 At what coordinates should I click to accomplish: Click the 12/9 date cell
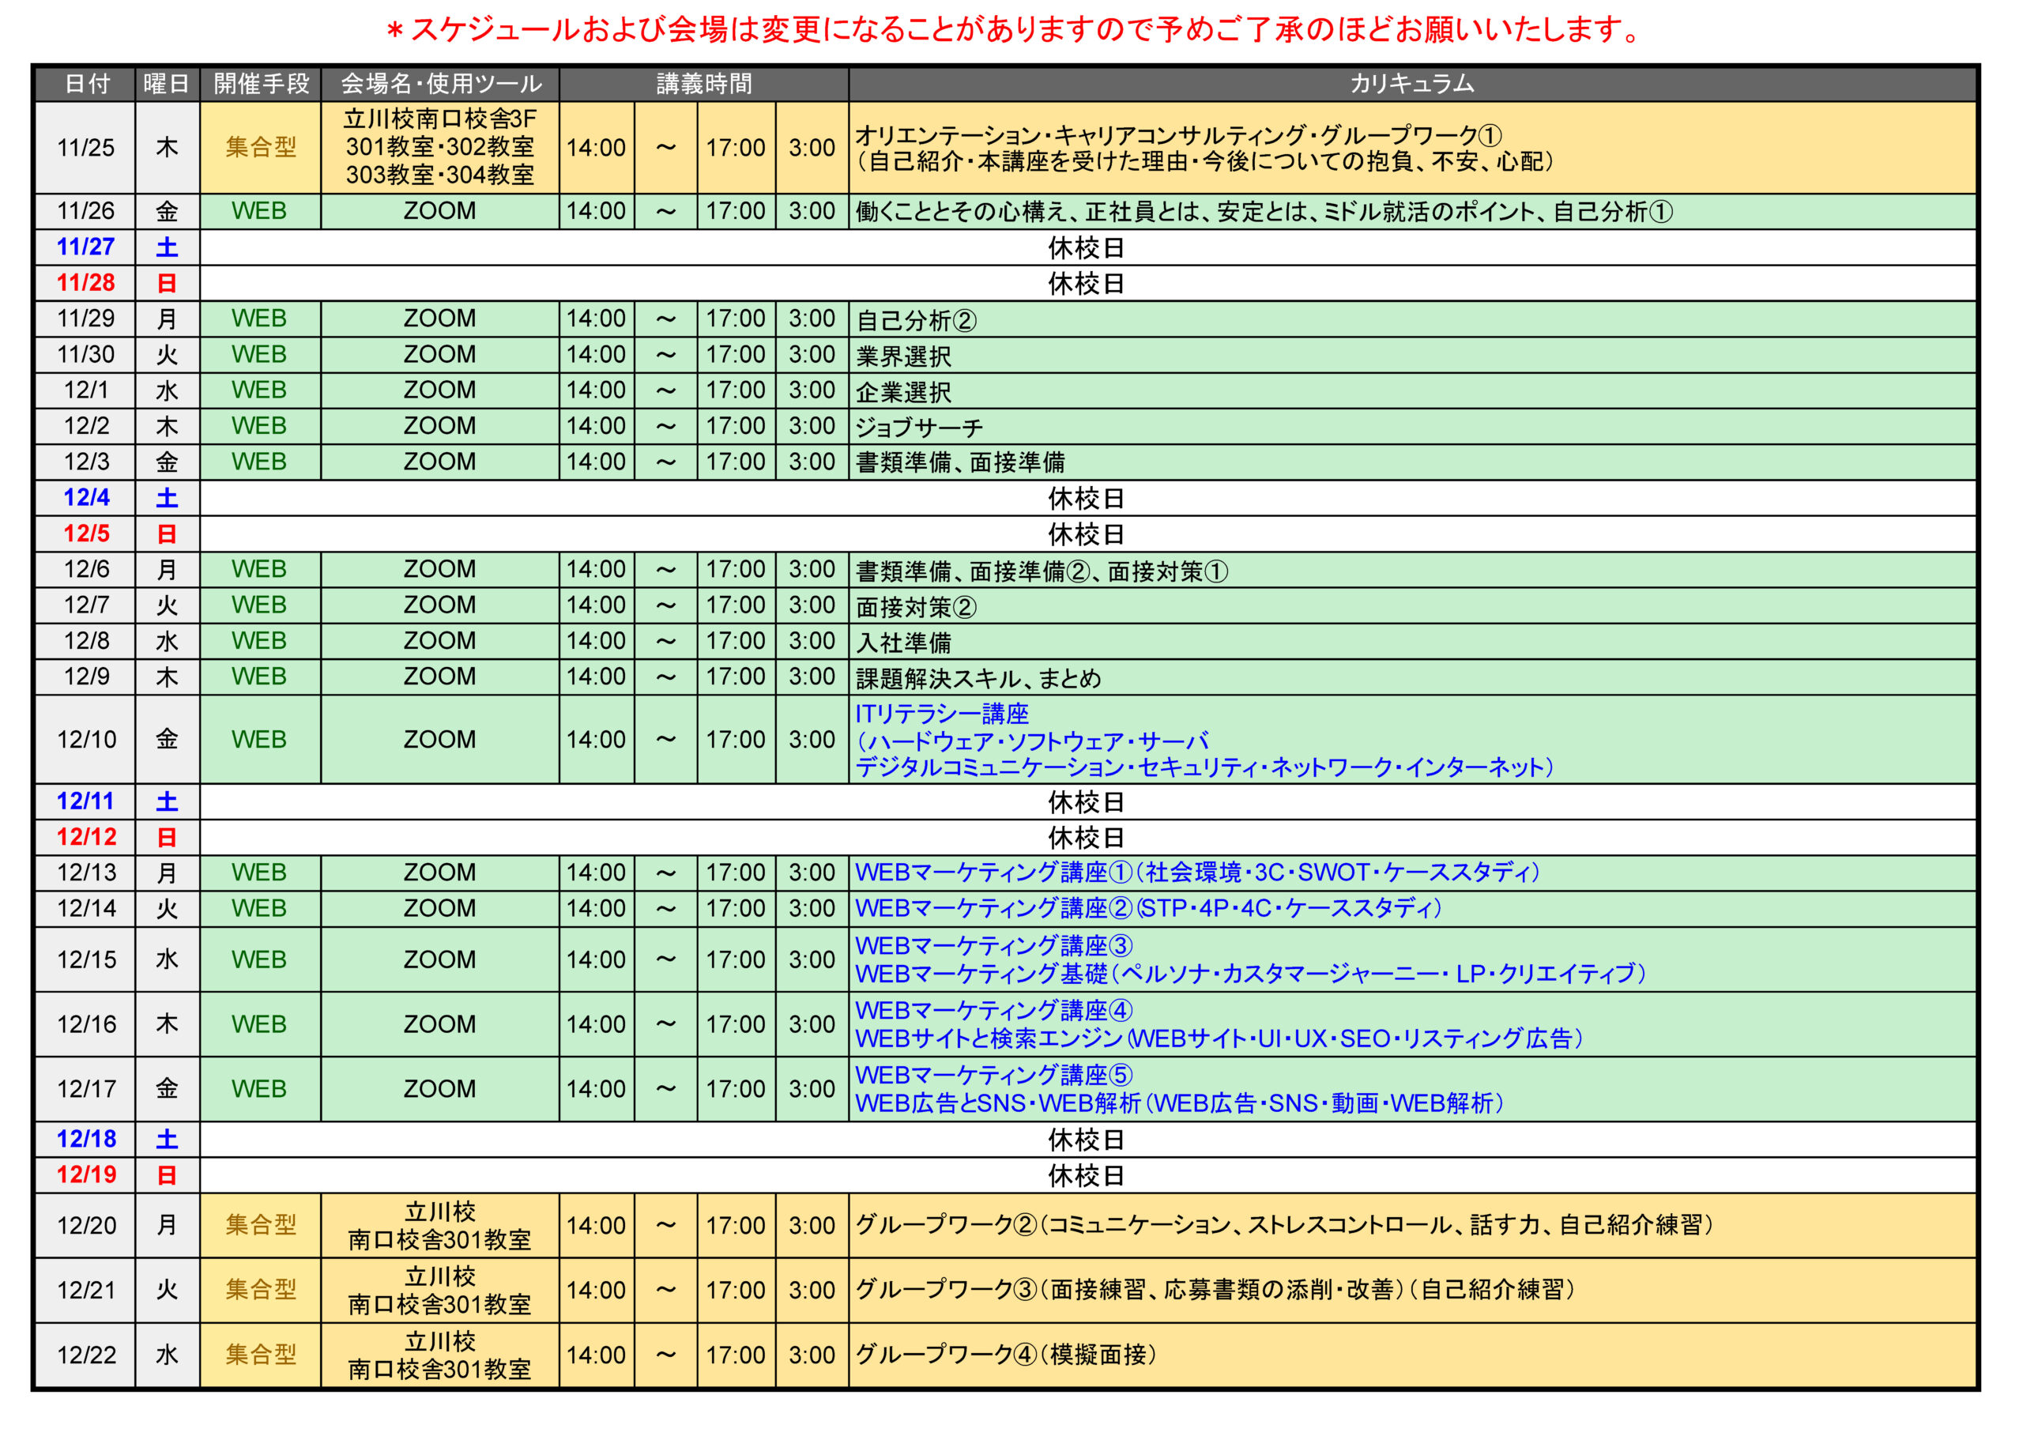tap(85, 677)
